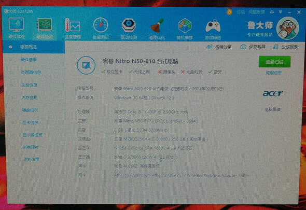Click the Atheros QCA9377 network adapter value

coord(182,175)
